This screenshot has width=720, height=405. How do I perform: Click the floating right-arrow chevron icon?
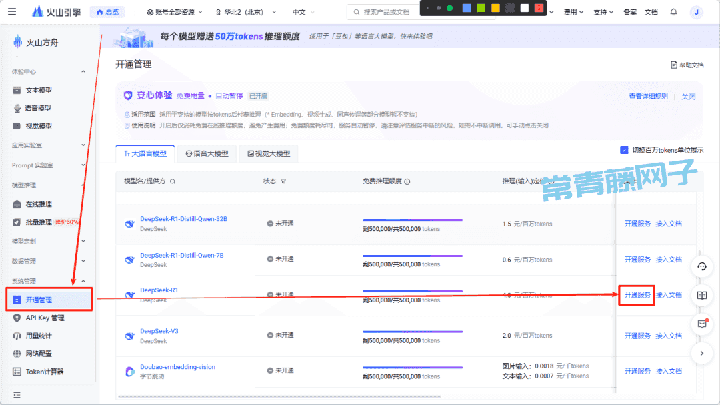click(701, 353)
